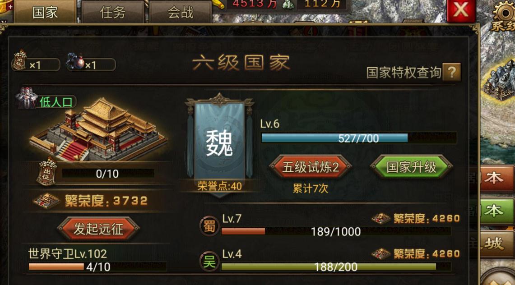Open the 国家 tab
The height and width of the screenshot is (285, 515).
coord(45,12)
